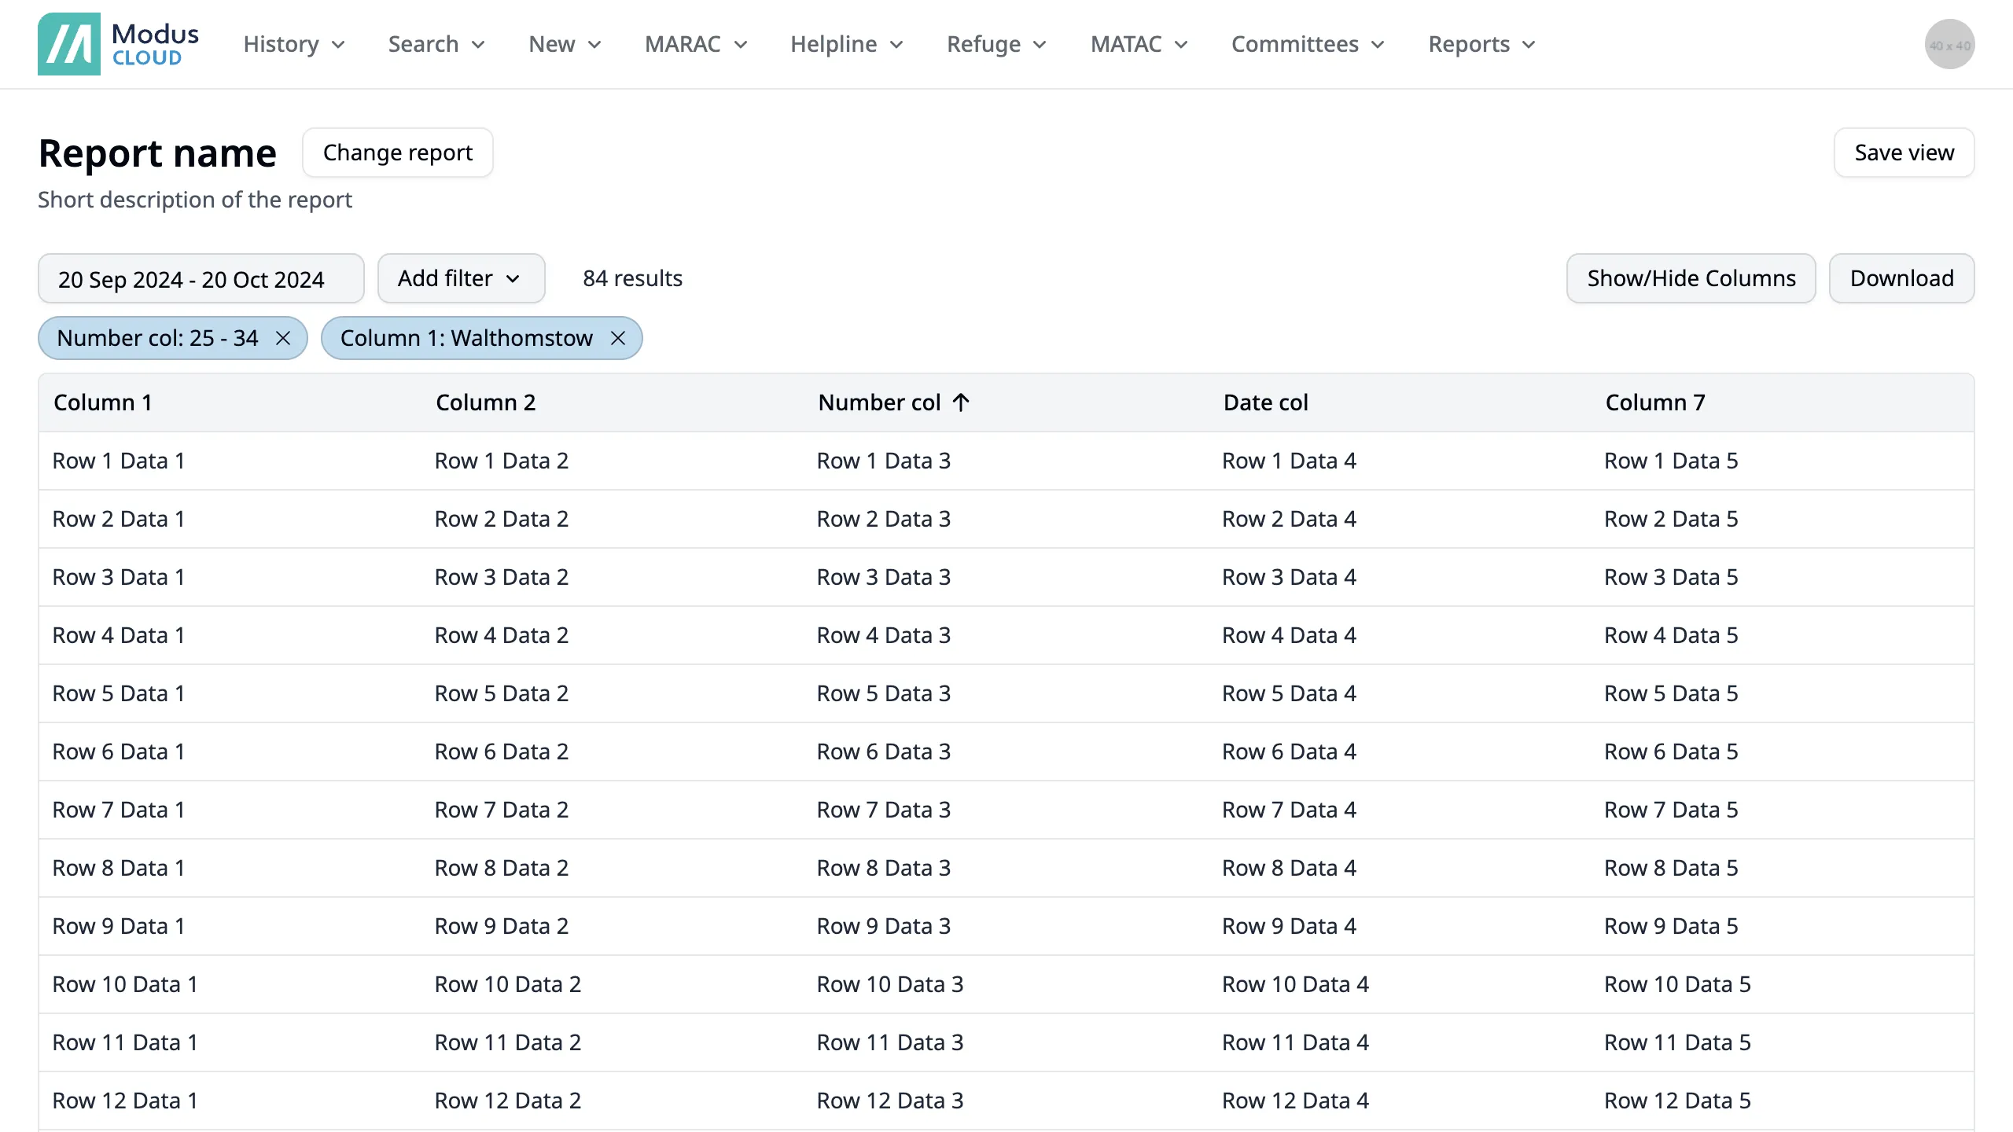Select the Row 5 Data 1 cell
Image resolution: width=2013 pixels, height=1132 pixels.
click(x=119, y=693)
